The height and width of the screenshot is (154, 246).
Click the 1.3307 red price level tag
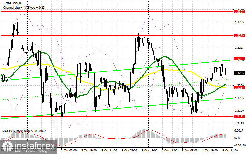click(x=239, y=11)
